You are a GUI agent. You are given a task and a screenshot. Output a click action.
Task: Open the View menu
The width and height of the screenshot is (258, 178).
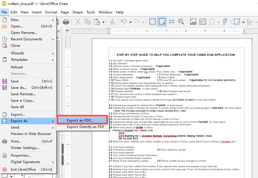pos(24,12)
